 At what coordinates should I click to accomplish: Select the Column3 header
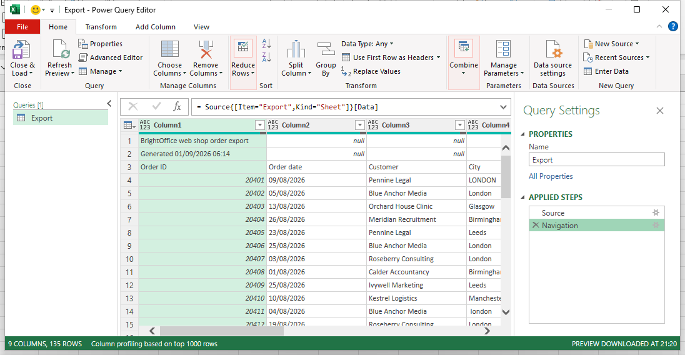(x=416, y=125)
